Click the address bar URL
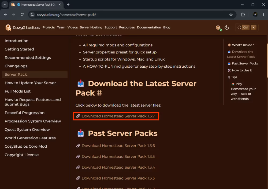 point(66,15)
